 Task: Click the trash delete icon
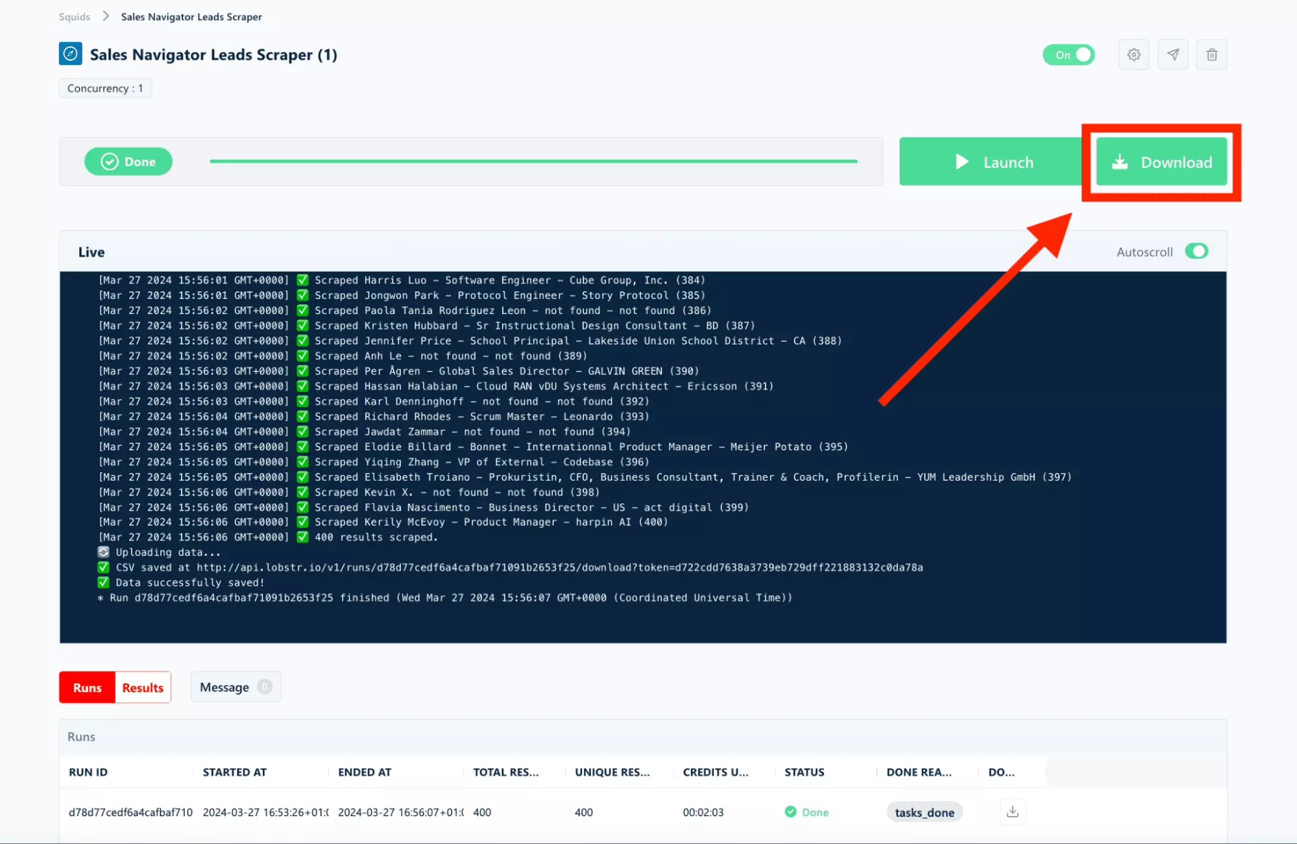pyautogui.click(x=1211, y=54)
